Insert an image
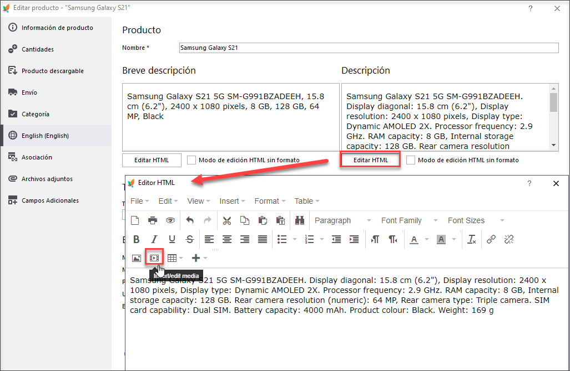Viewport: 570px width, 371px height. pyautogui.click(x=137, y=258)
